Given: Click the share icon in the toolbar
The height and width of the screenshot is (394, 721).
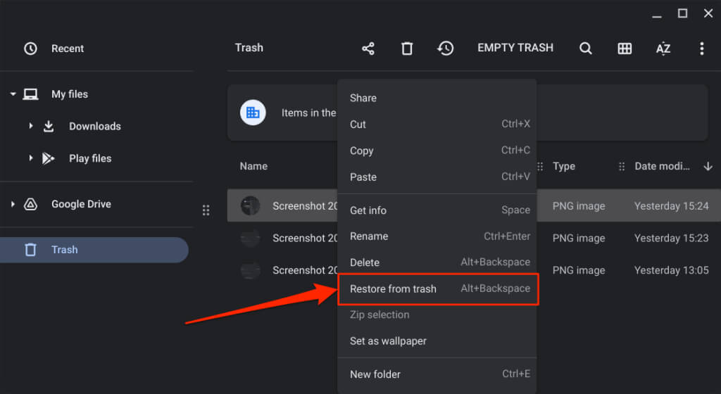Looking at the screenshot, I should [x=368, y=49].
